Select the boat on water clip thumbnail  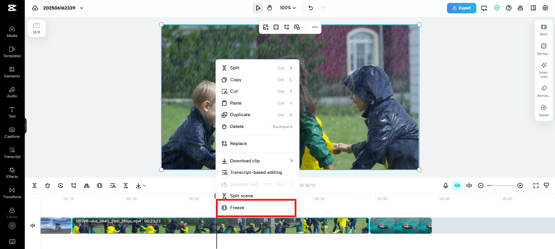point(401,226)
